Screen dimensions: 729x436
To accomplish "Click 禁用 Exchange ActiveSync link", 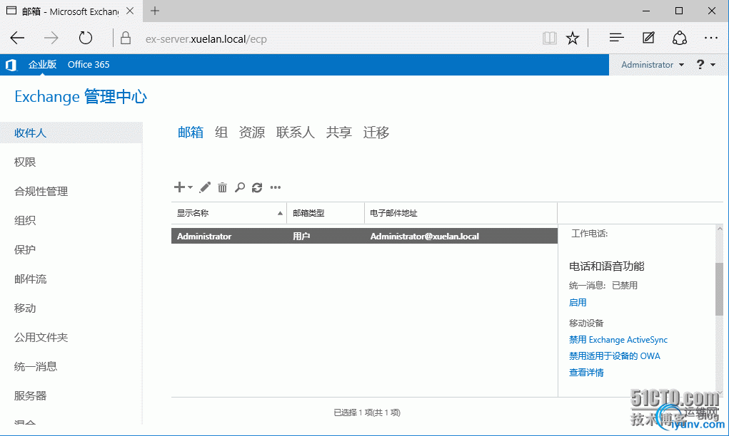I will [x=618, y=340].
